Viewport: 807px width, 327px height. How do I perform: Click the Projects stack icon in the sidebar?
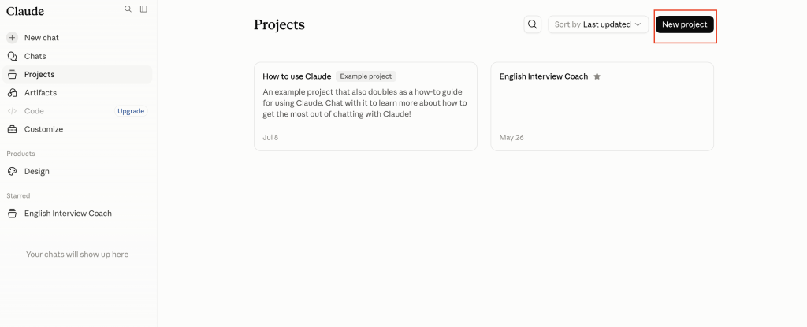(13, 74)
